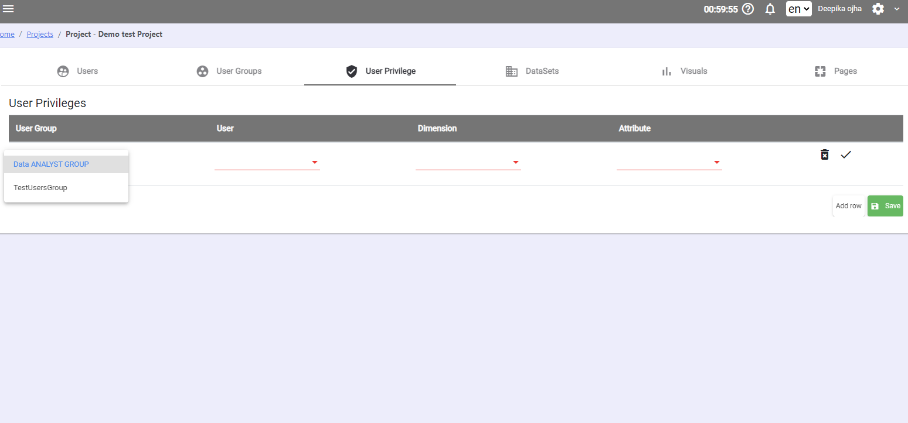
Task: Click the DataSets grid icon
Action: click(511, 71)
